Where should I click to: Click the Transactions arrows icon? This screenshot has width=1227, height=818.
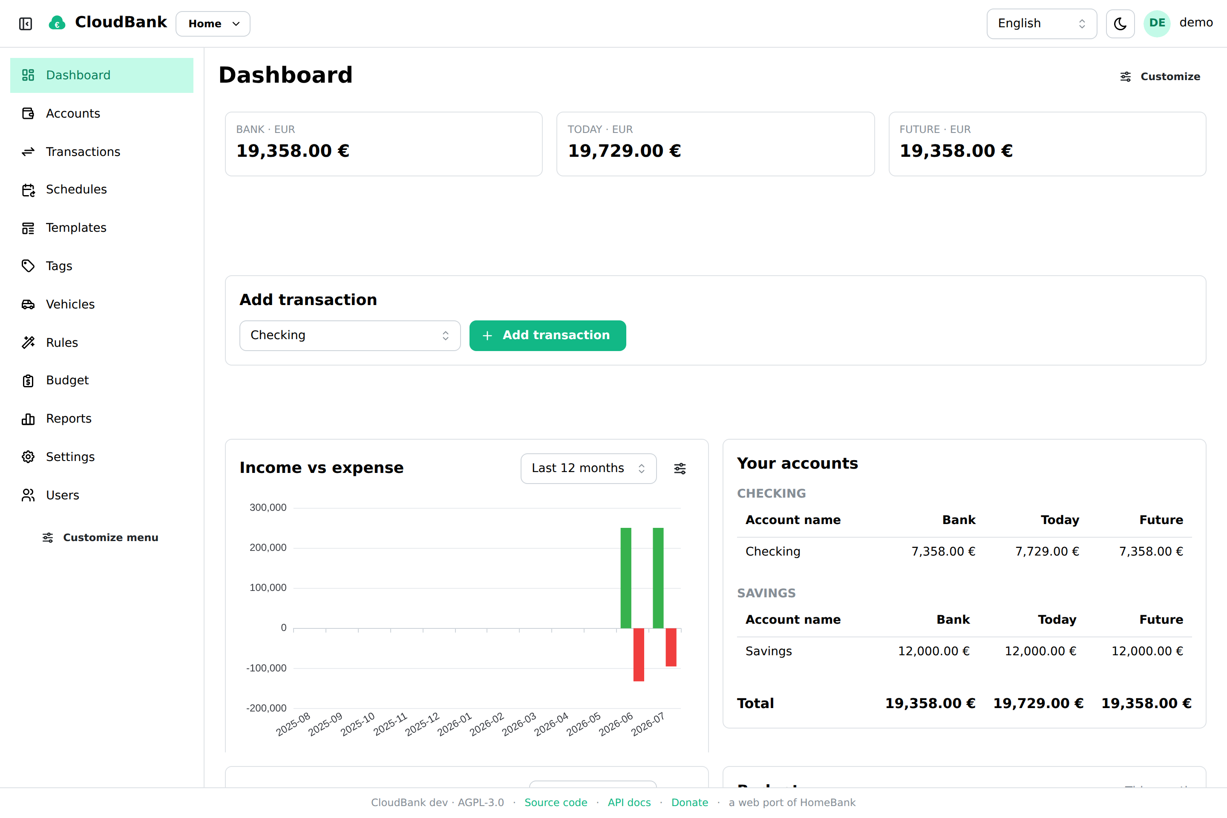click(x=28, y=152)
